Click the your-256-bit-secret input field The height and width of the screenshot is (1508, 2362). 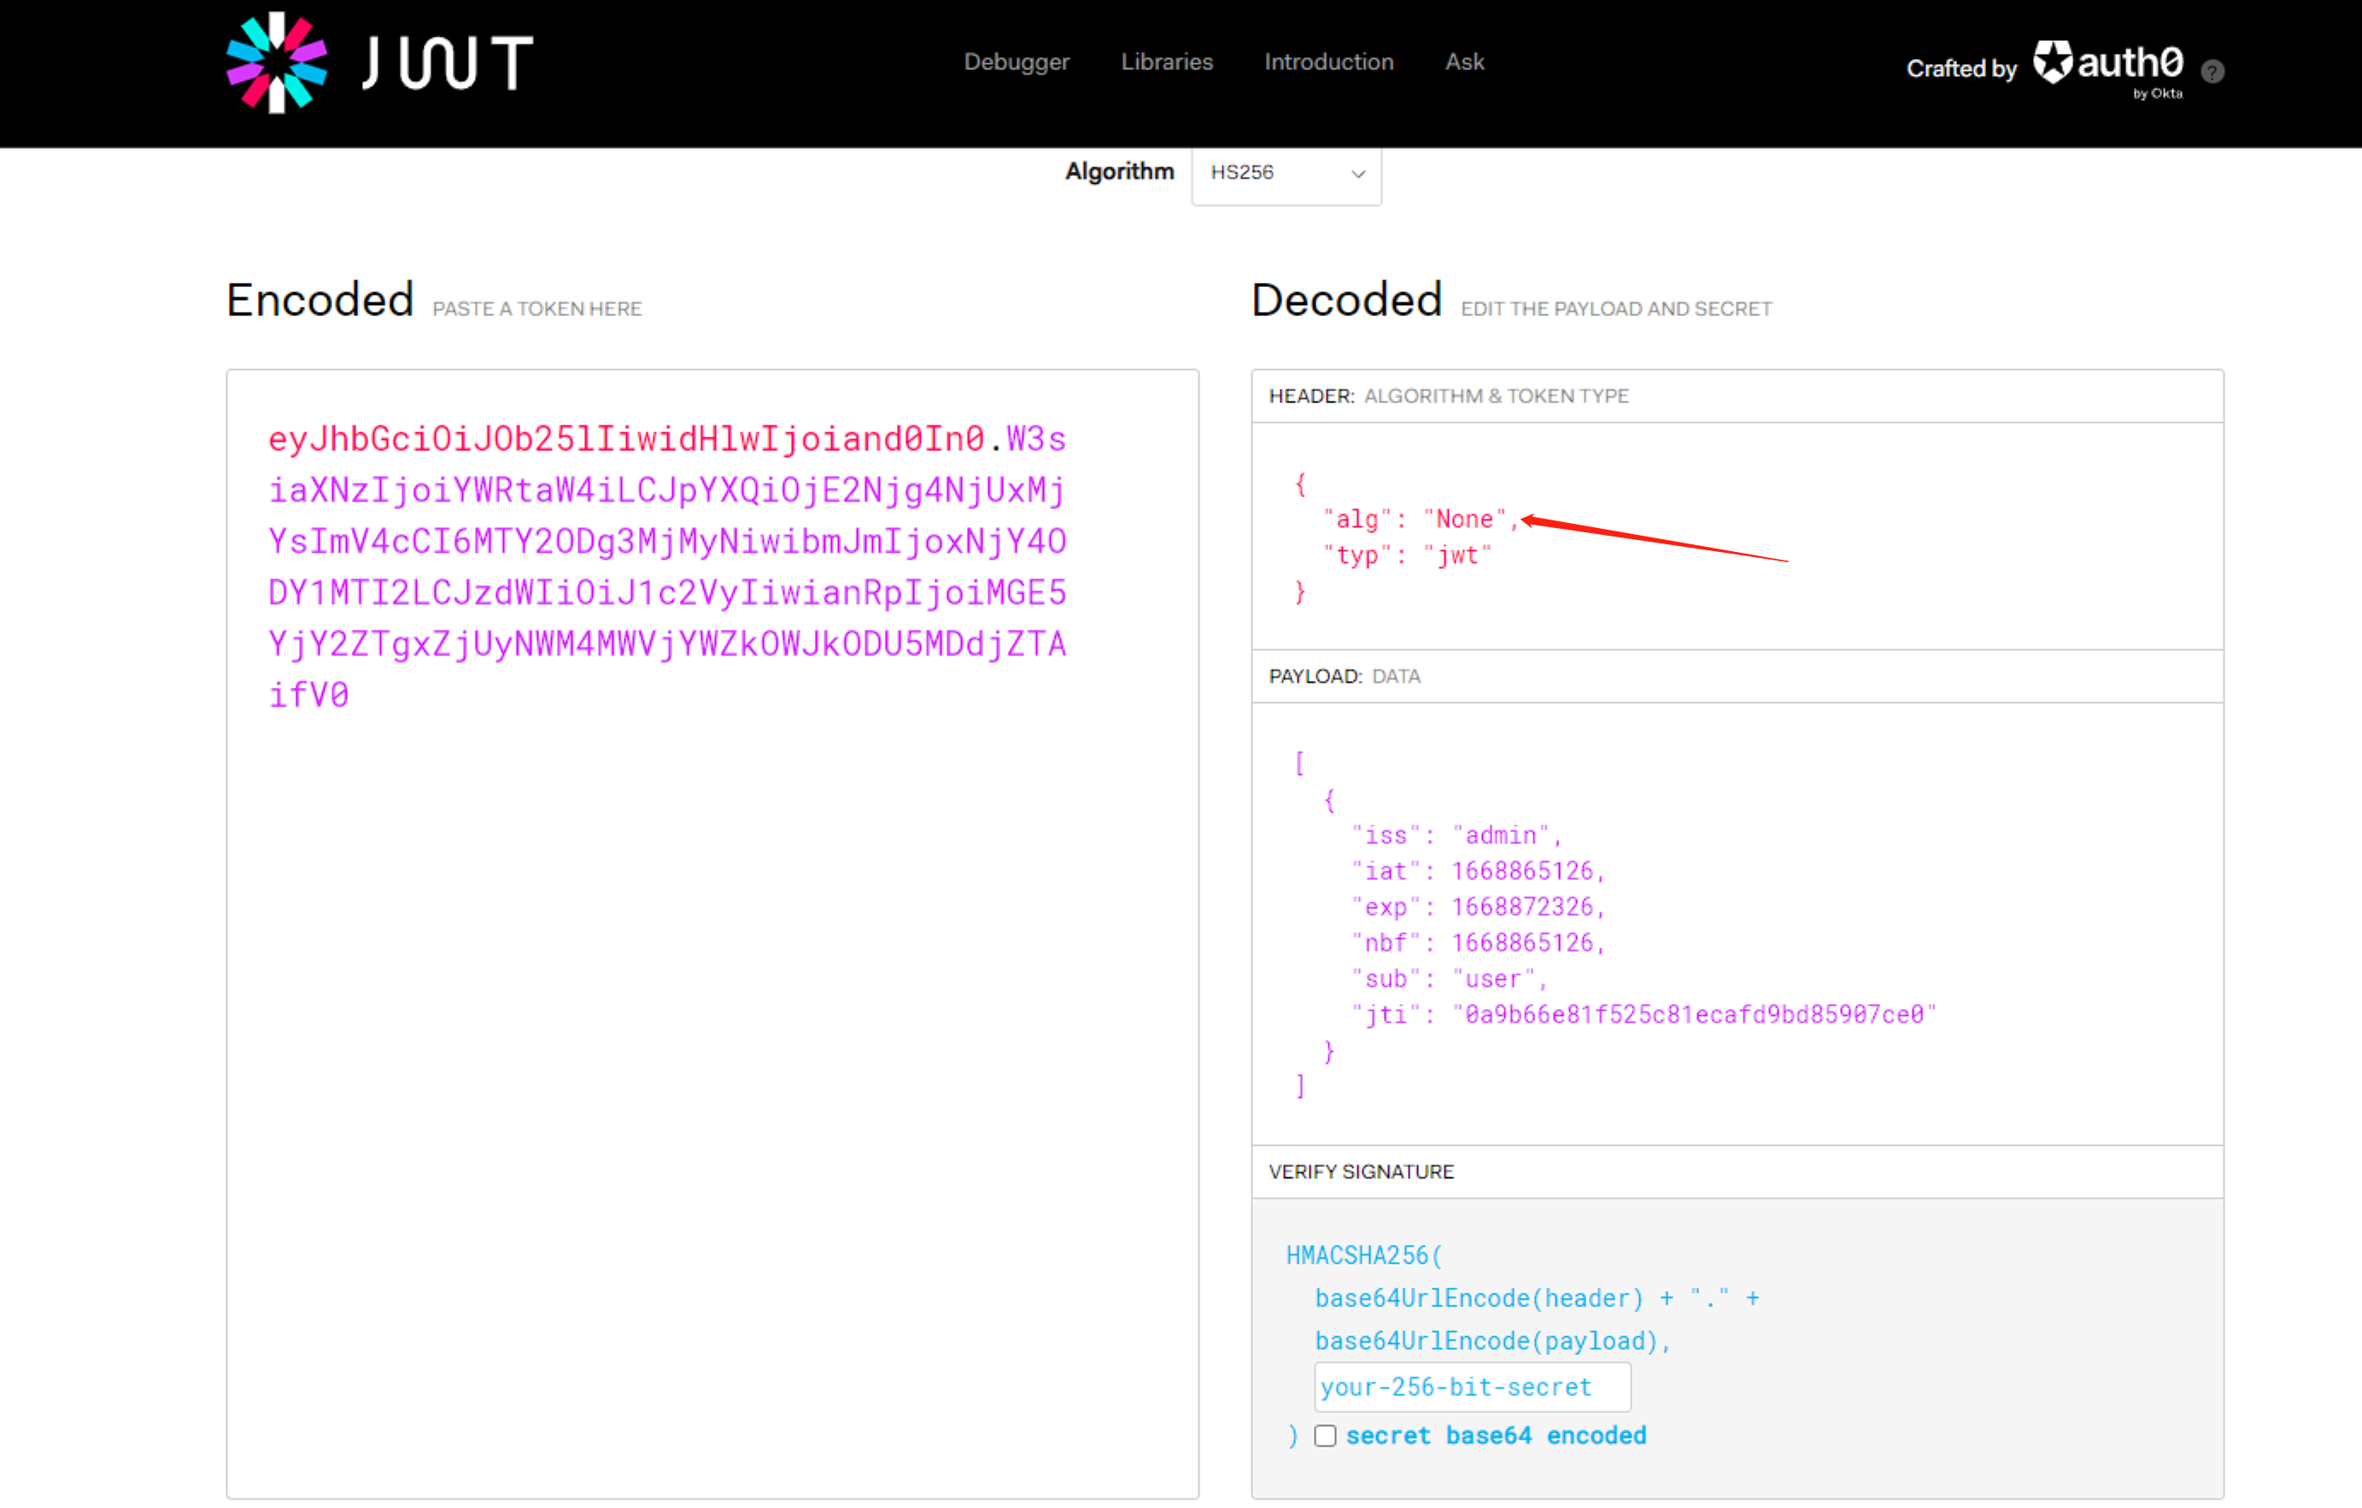point(1471,1387)
